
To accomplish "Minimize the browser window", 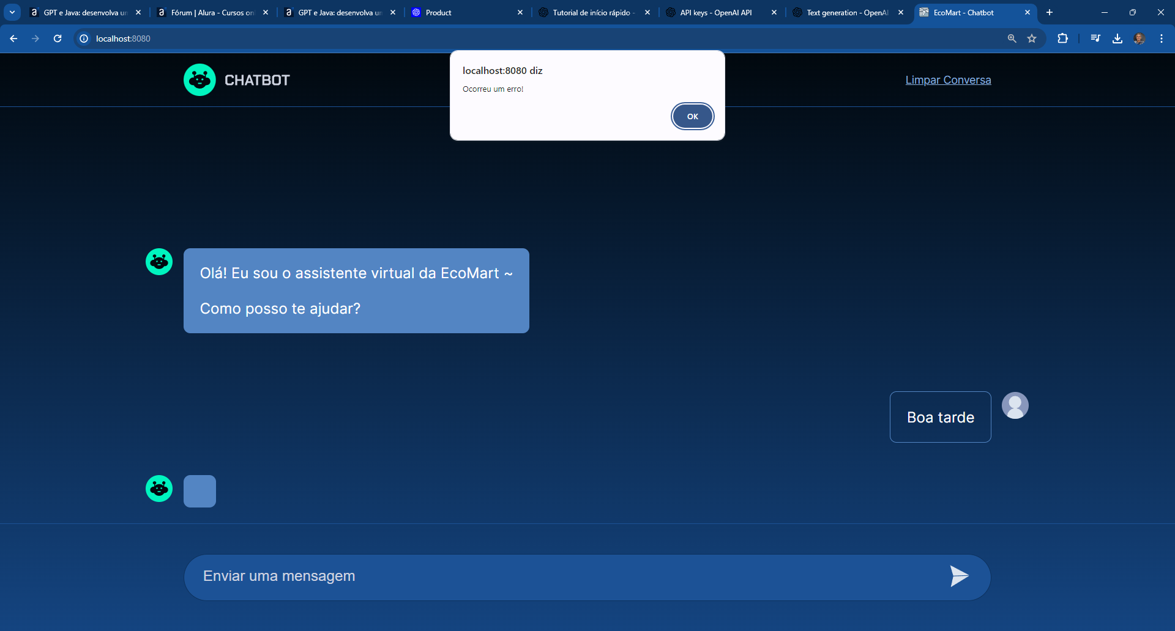I will (x=1105, y=12).
